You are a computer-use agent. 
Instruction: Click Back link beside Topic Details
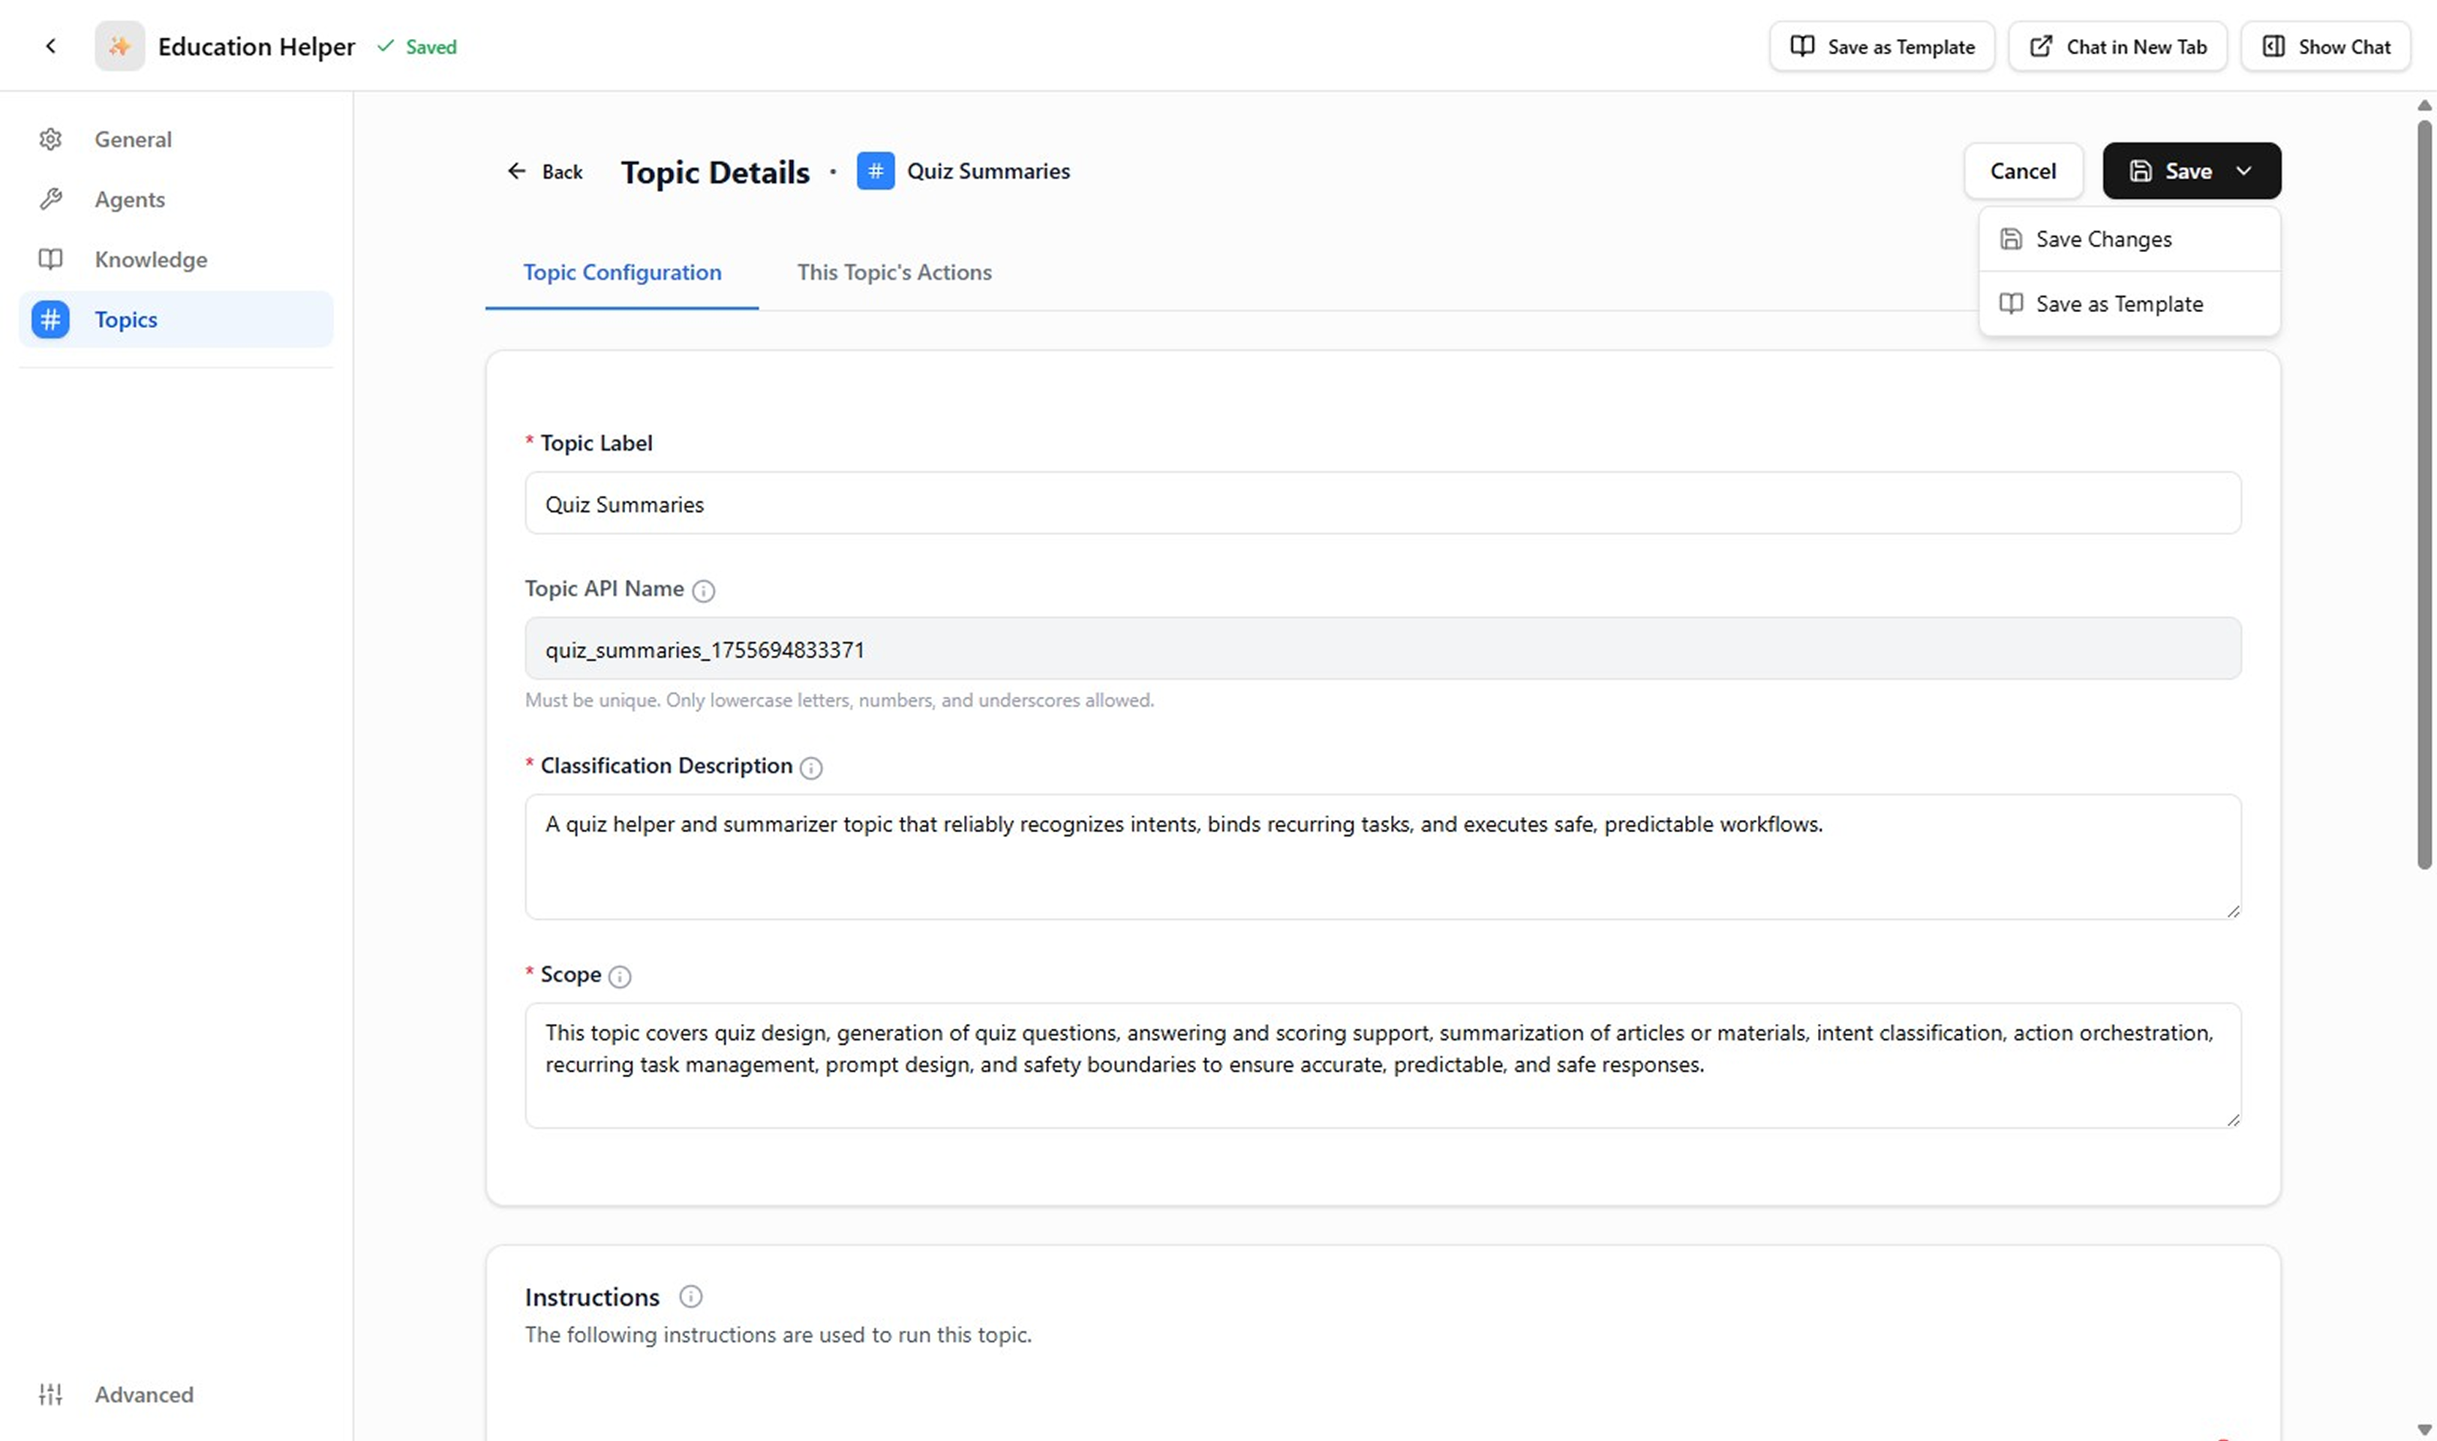[545, 172]
